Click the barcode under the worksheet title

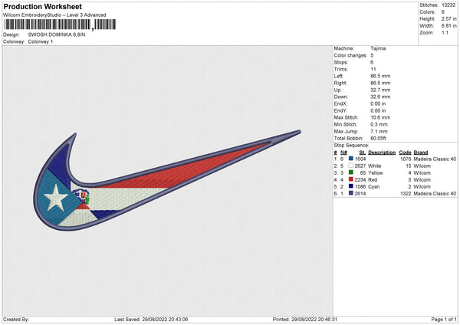[60, 25]
